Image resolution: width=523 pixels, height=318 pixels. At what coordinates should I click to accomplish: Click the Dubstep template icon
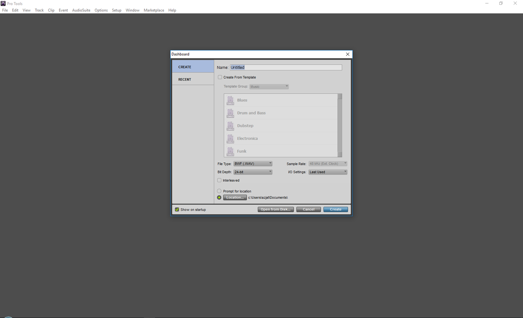(230, 125)
